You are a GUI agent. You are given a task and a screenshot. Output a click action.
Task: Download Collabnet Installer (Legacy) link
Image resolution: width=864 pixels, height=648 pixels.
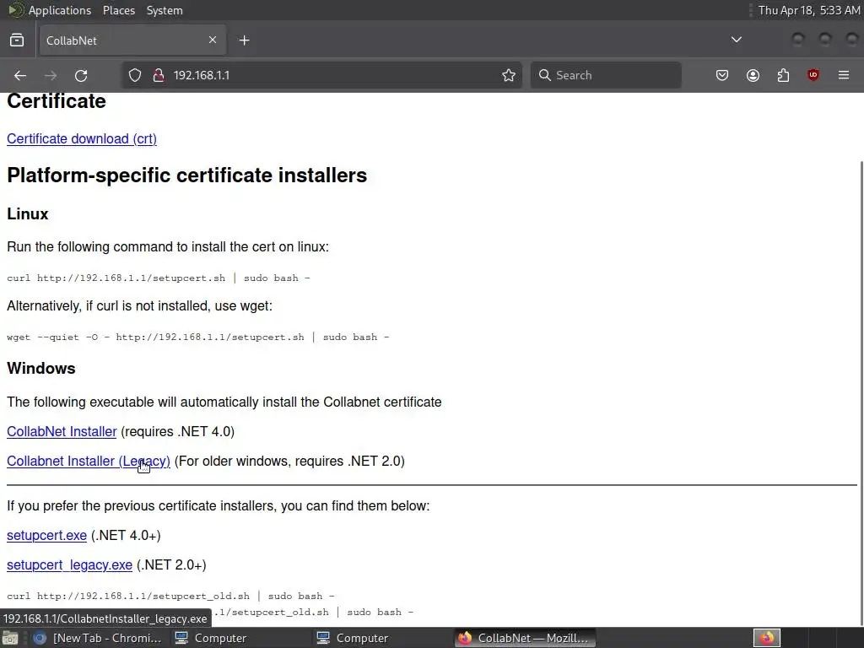88,462
